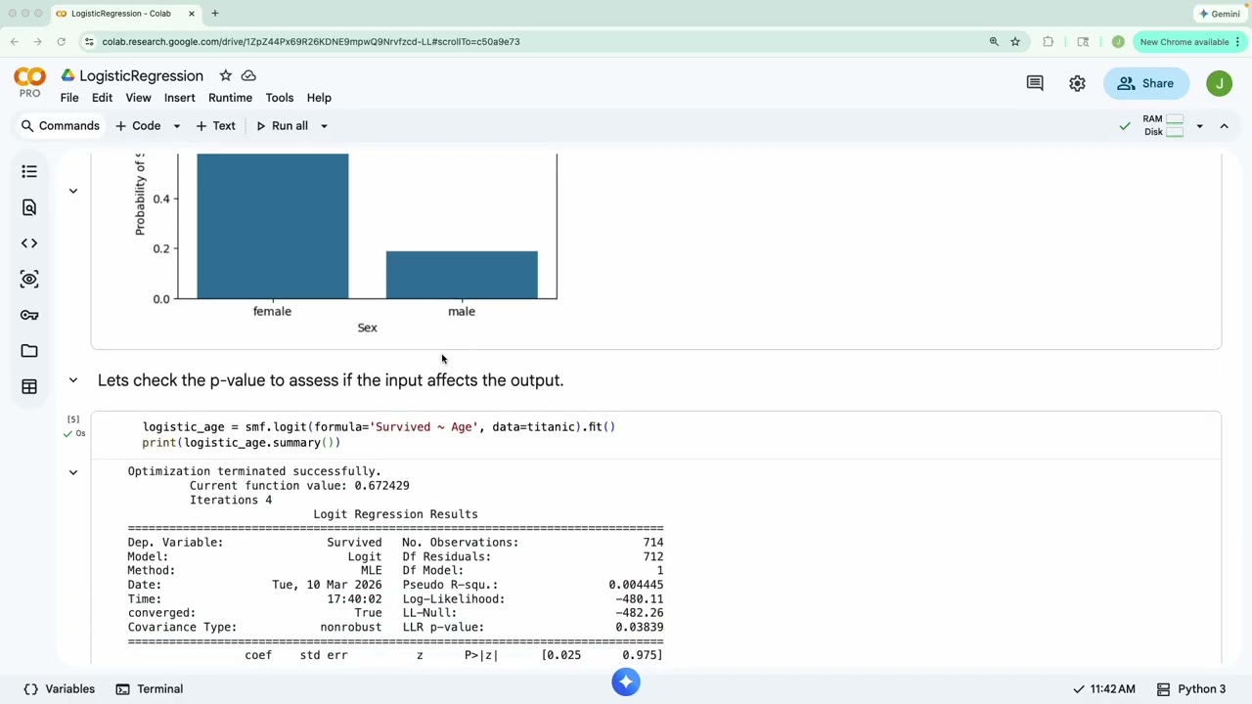Viewport: 1252px width, 704px height.
Task: Click the browser zoom magnifier icon
Action: click(994, 42)
